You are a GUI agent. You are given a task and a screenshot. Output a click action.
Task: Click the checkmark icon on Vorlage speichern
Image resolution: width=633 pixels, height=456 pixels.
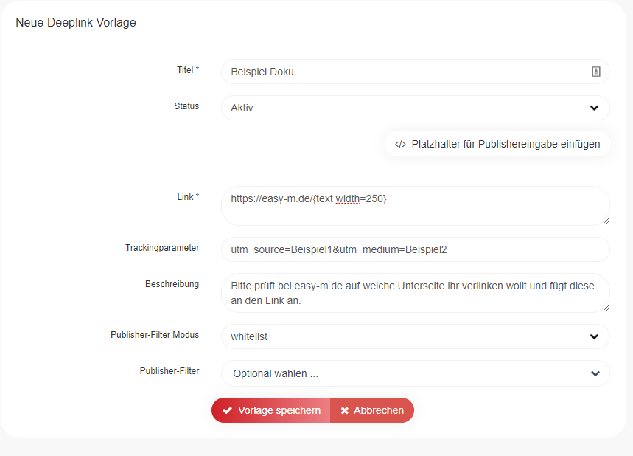227,410
